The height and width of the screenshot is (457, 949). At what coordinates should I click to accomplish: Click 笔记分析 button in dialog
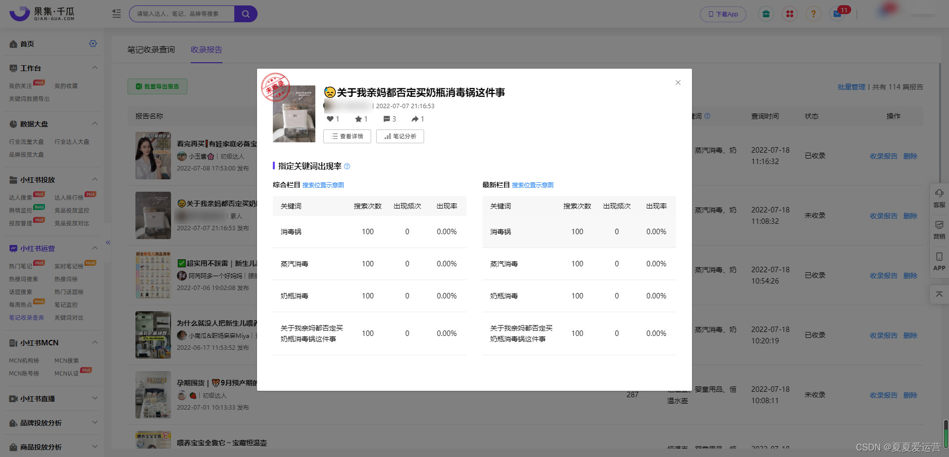(400, 136)
